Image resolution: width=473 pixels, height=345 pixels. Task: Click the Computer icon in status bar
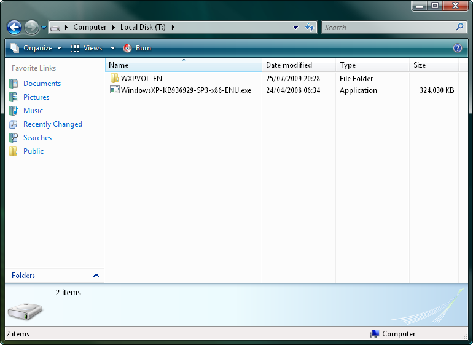tap(375, 334)
